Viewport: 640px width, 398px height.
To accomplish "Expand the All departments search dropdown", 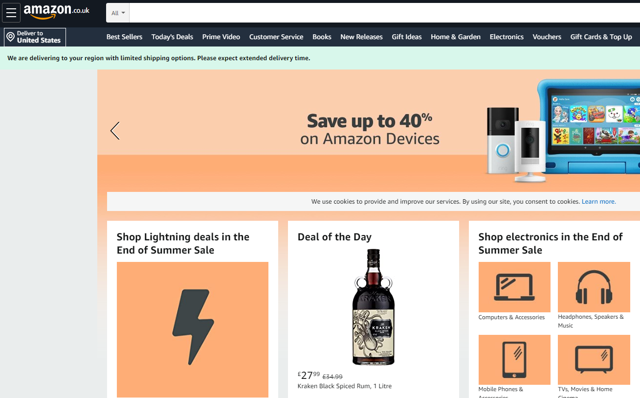I will click(118, 13).
